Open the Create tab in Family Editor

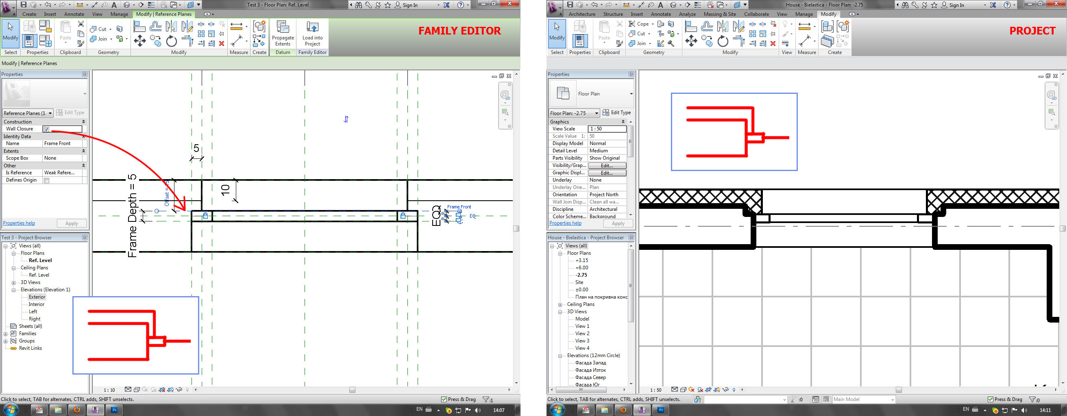pos(29,14)
